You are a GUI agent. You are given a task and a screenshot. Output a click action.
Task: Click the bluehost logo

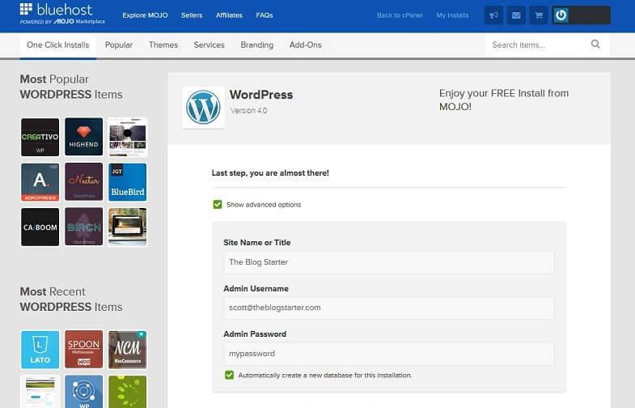62,14
